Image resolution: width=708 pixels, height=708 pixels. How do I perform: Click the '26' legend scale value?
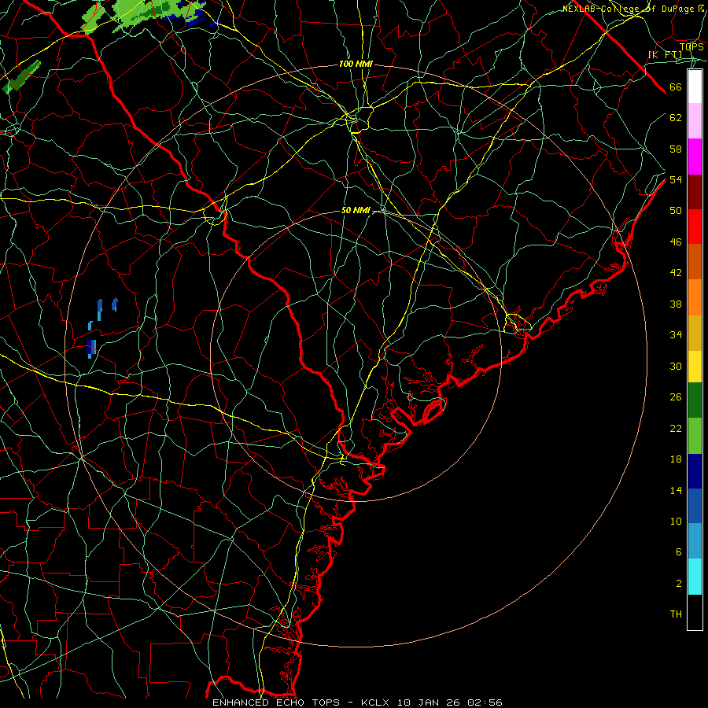coord(676,397)
